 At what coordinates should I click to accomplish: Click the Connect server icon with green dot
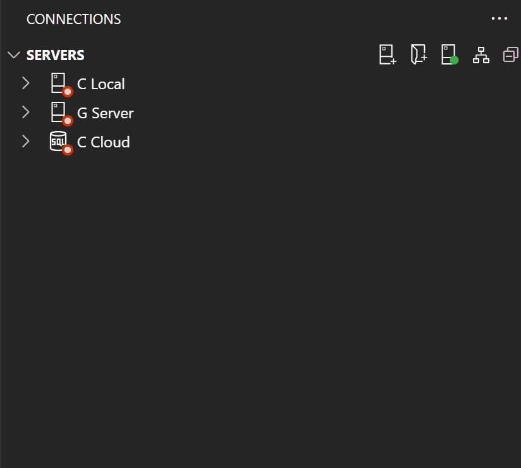pos(449,54)
